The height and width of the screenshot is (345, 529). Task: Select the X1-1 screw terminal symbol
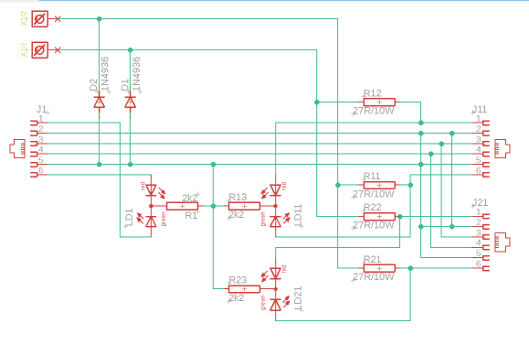pyautogui.click(x=40, y=50)
